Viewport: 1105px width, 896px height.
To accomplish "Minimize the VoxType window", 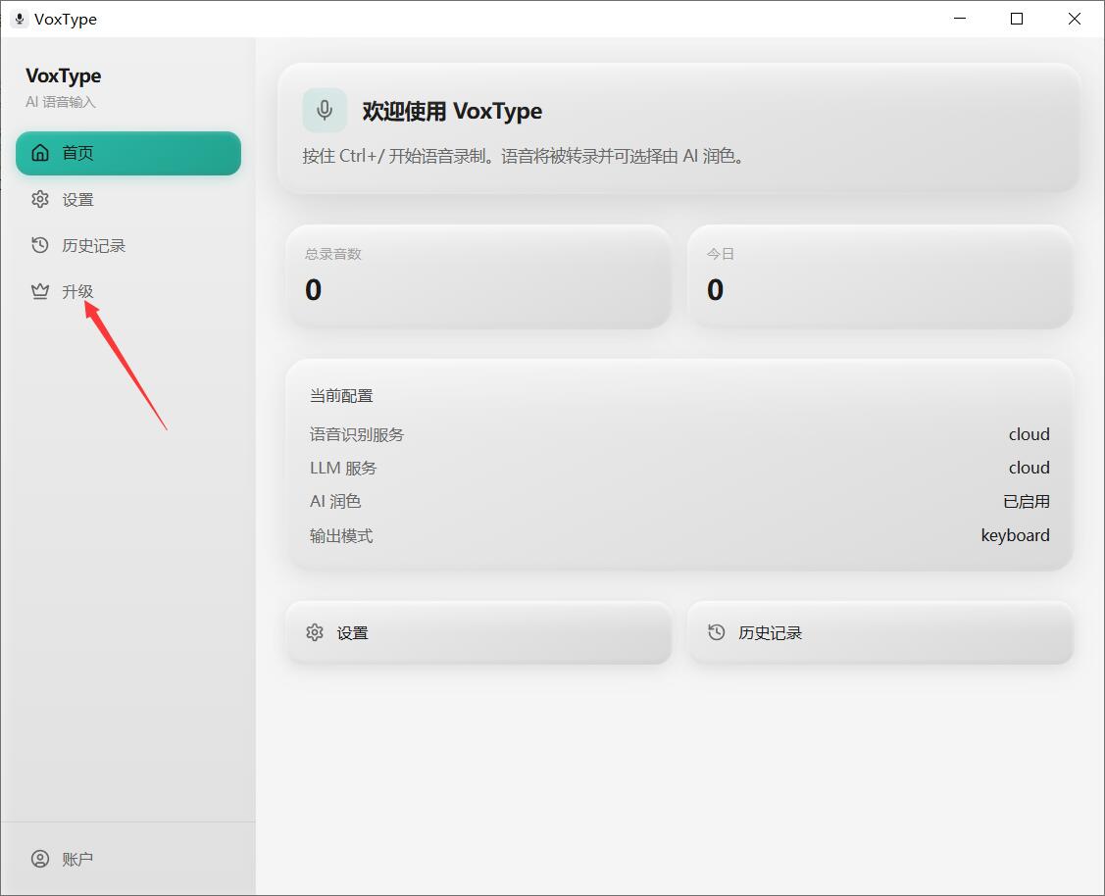I will (x=960, y=19).
